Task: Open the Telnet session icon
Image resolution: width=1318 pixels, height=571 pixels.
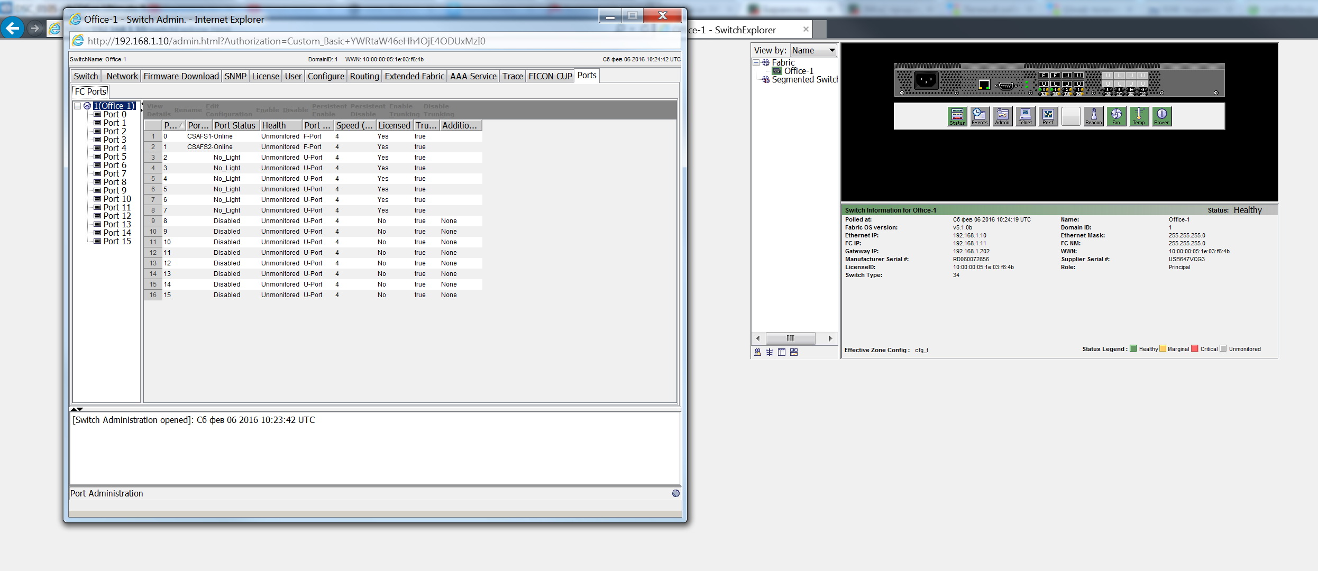Action: (x=1025, y=116)
